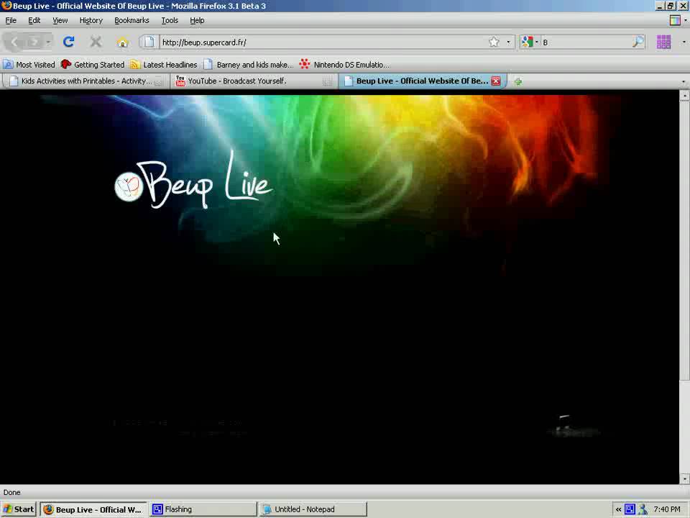Open the toolbar overflow arrow beside grid icon
Viewport: 690px width, 518px height.
click(684, 42)
